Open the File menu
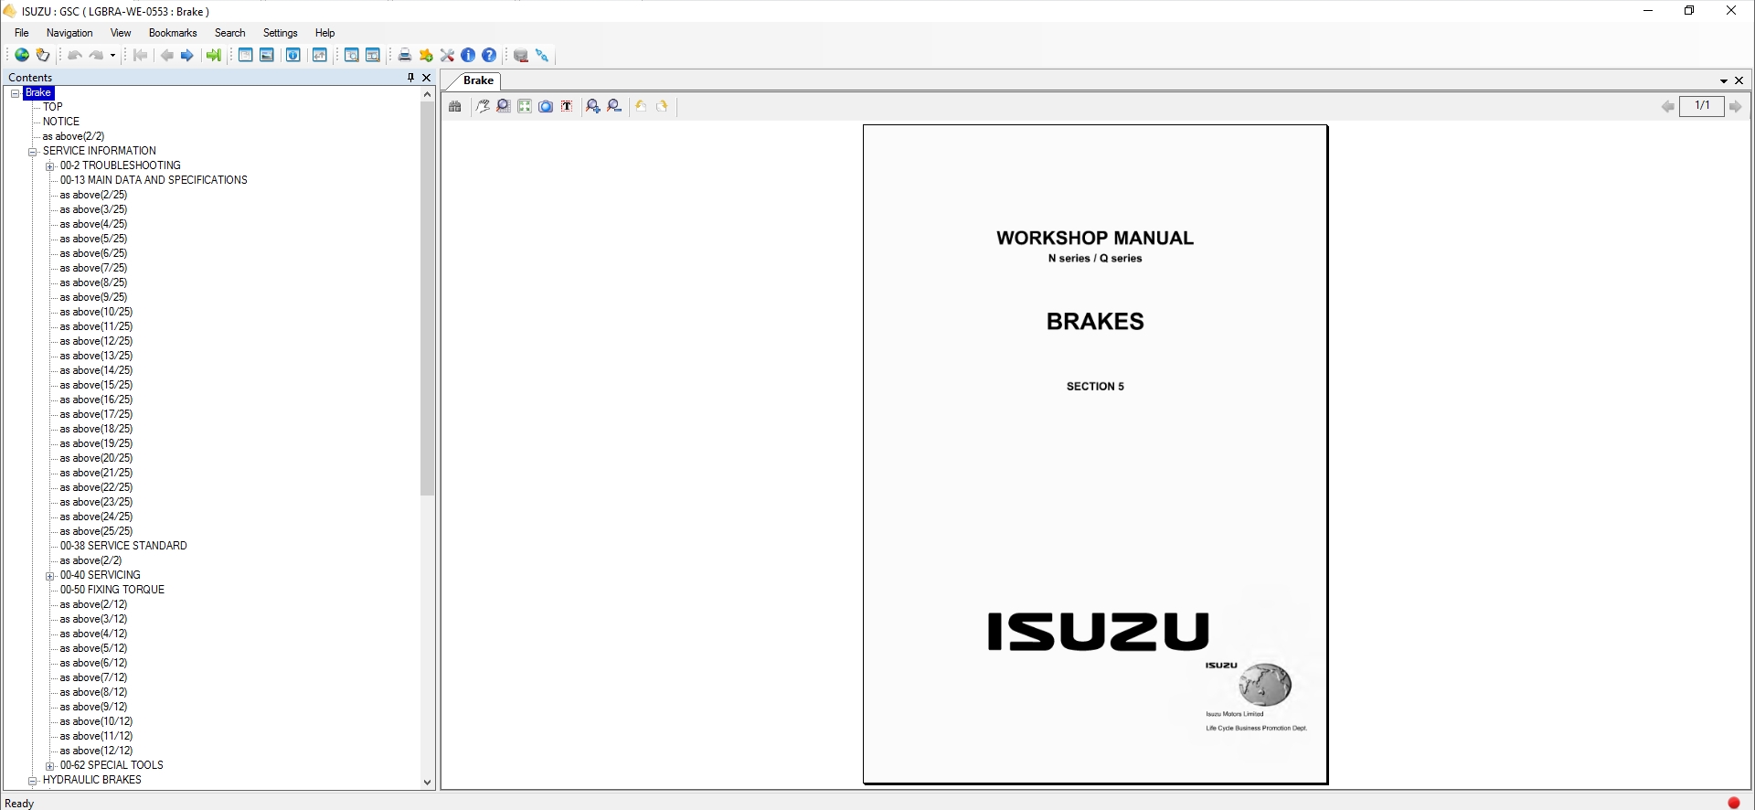The width and height of the screenshot is (1755, 810). point(22,33)
